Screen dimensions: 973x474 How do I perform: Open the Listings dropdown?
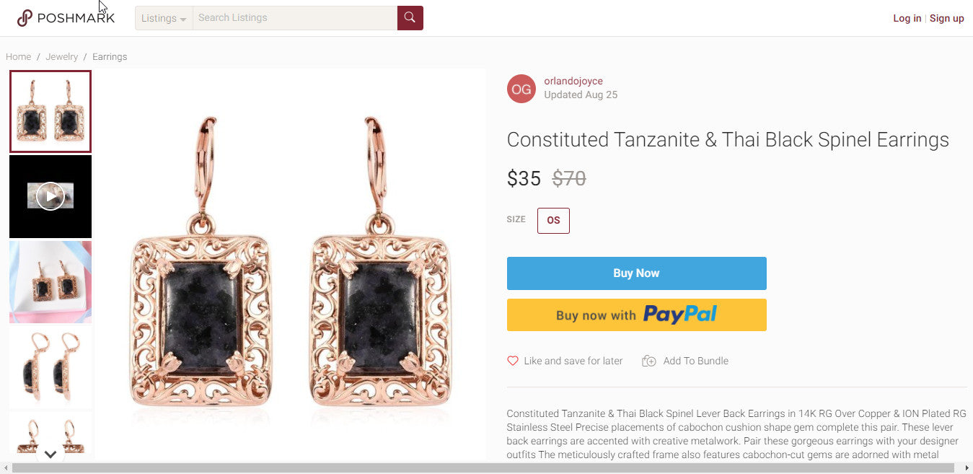[x=163, y=18]
